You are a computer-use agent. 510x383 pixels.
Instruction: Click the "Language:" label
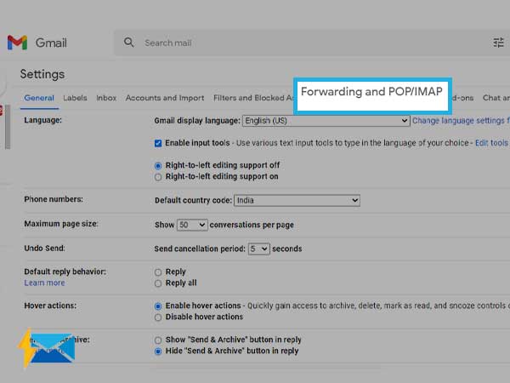(43, 120)
